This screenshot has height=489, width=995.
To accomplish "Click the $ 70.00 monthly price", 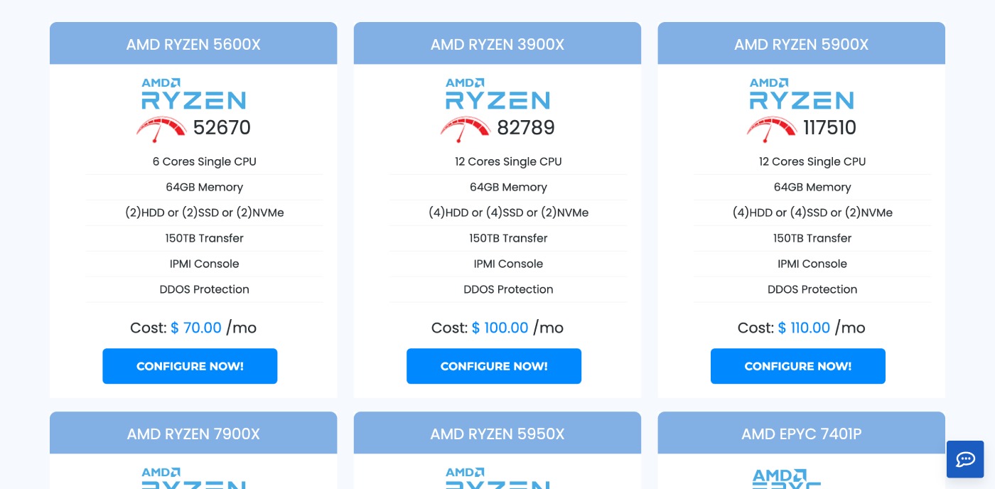I will (x=196, y=328).
